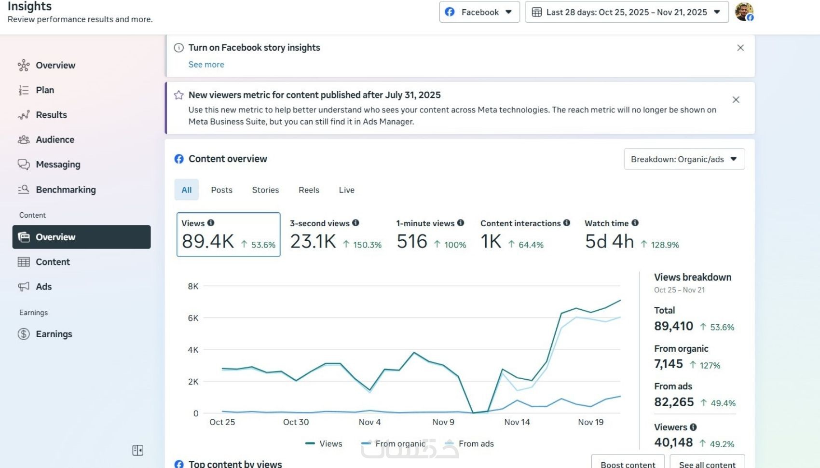Select the Views metric card
Image resolution: width=820 pixels, height=468 pixels.
[228, 235]
